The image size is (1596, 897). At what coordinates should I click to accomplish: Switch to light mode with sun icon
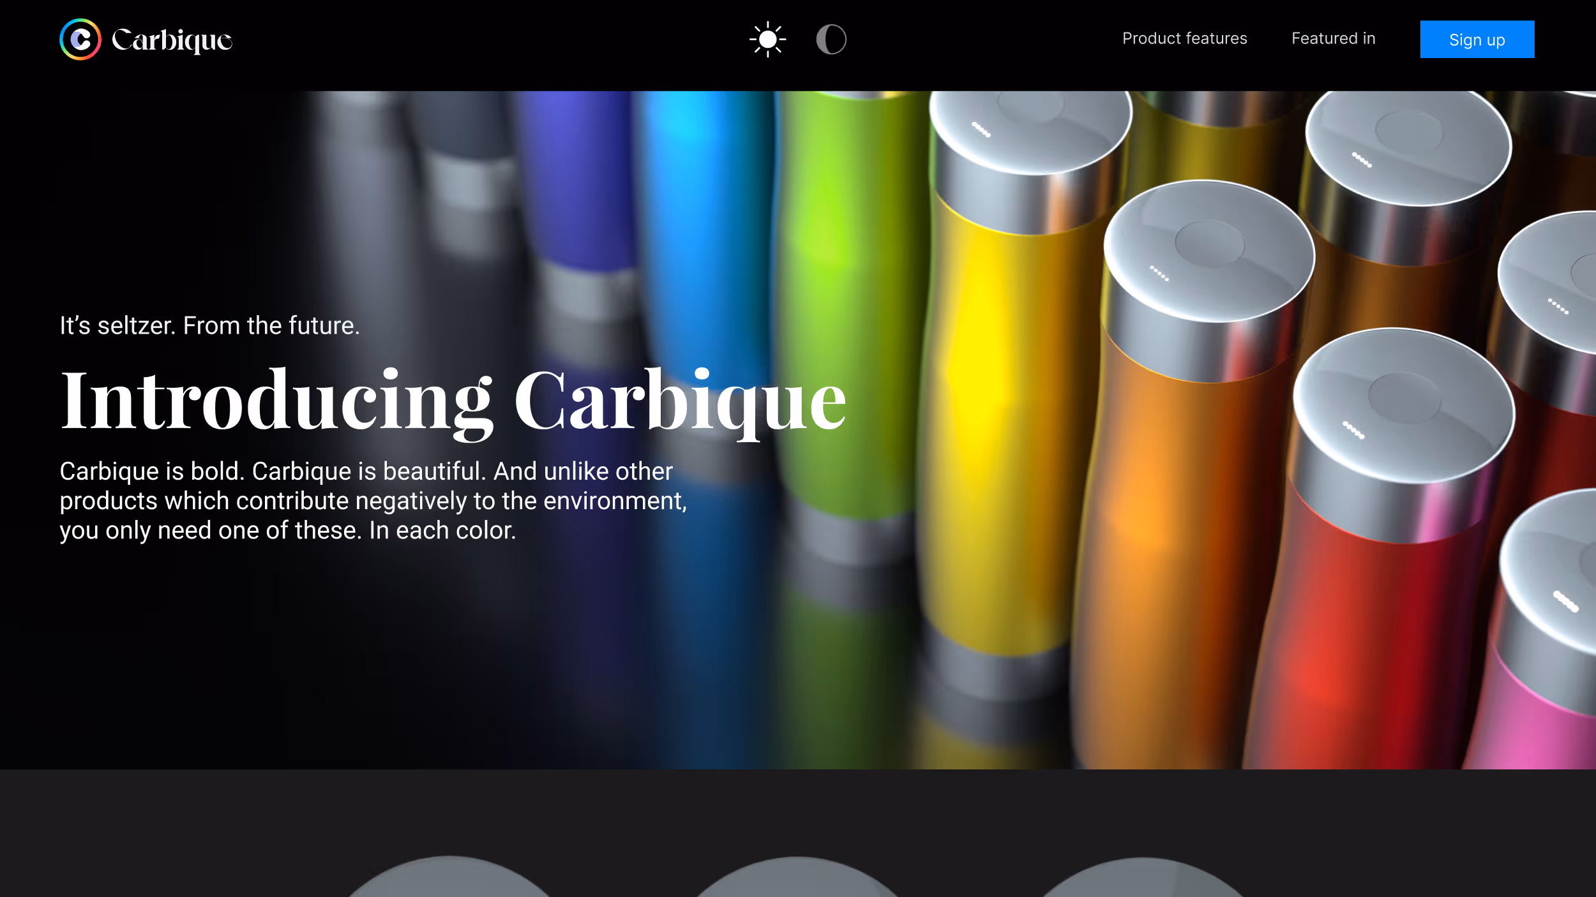click(x=767, y=40)
